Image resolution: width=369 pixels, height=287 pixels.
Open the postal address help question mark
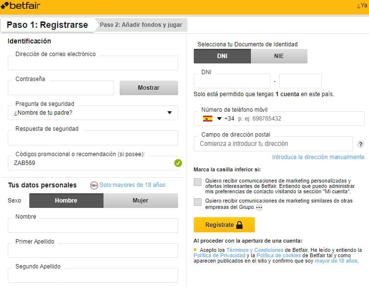(x=361, y=144)
